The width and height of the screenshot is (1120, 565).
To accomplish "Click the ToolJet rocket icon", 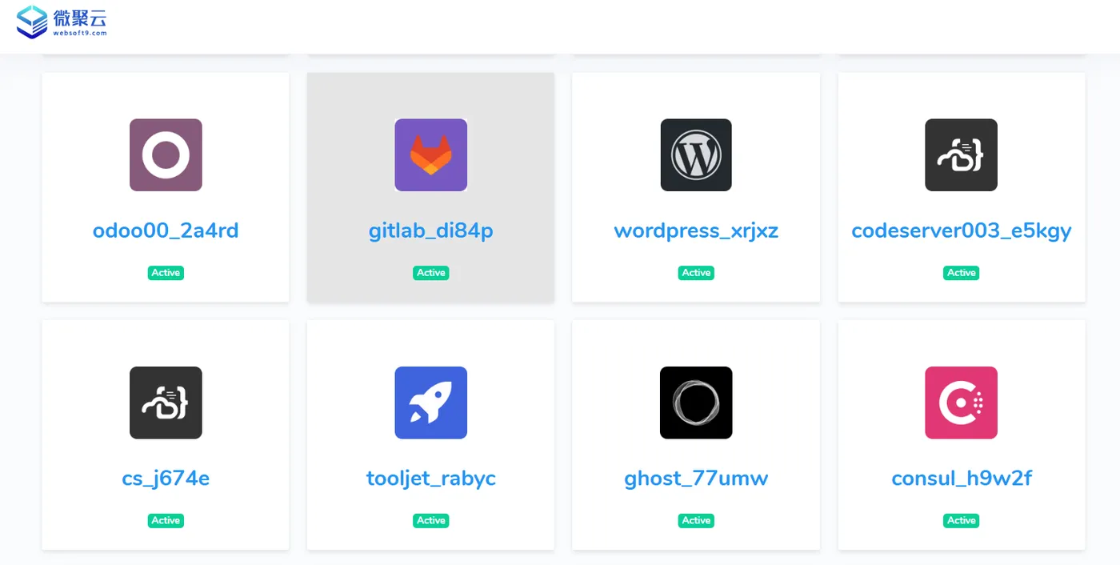I will 430,403.
